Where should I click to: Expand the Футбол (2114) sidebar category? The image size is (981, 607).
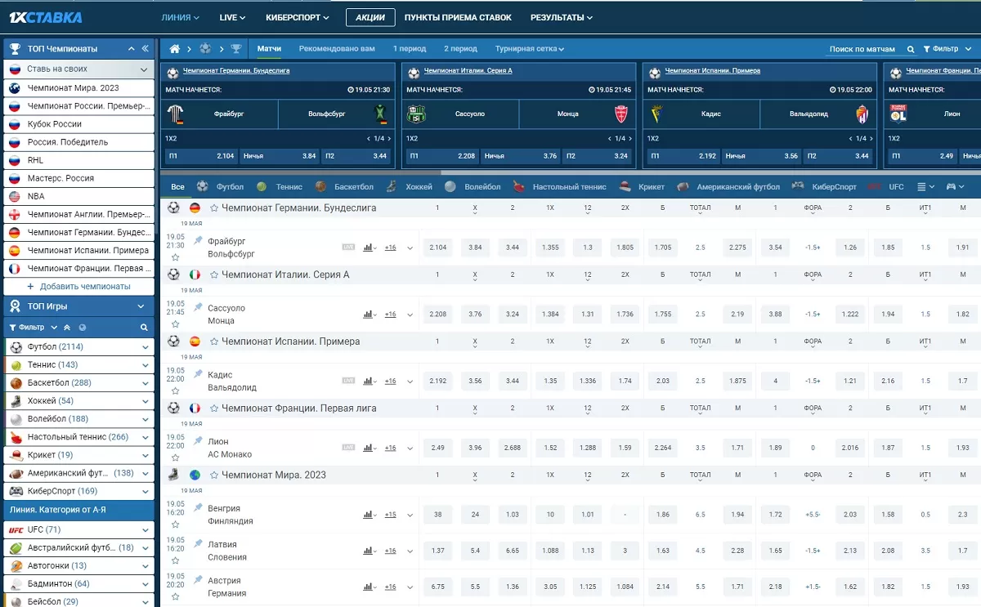click(146, 347)
